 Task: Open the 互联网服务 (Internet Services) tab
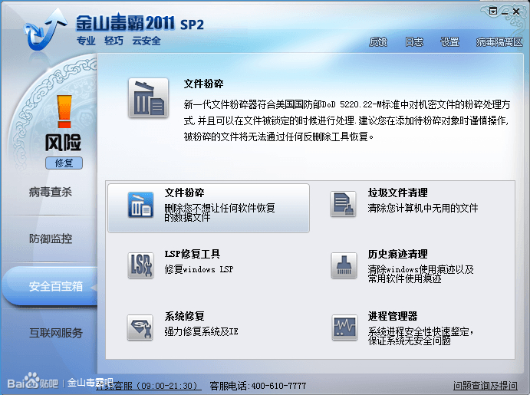click(56, 333)
